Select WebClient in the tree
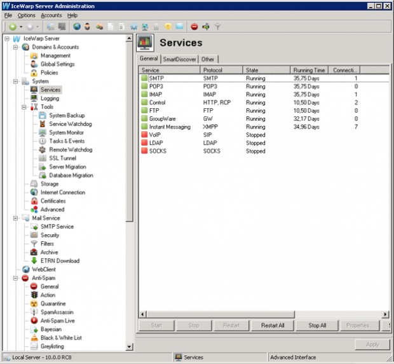Screen dimensions: 394x364 pos(44,269)
